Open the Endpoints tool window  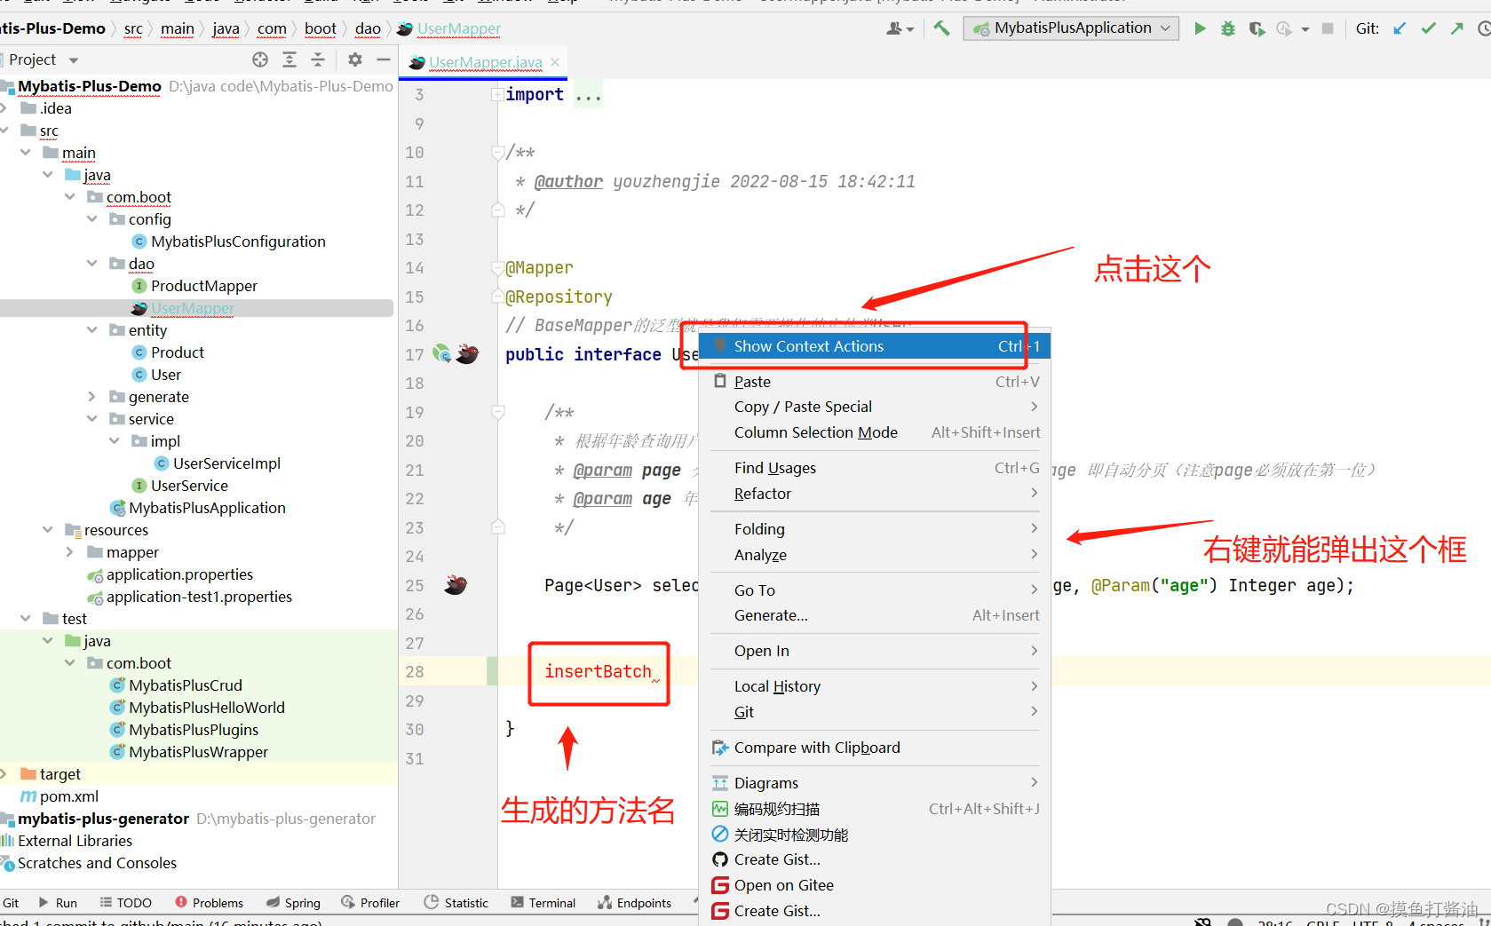(x=634, y=903)
